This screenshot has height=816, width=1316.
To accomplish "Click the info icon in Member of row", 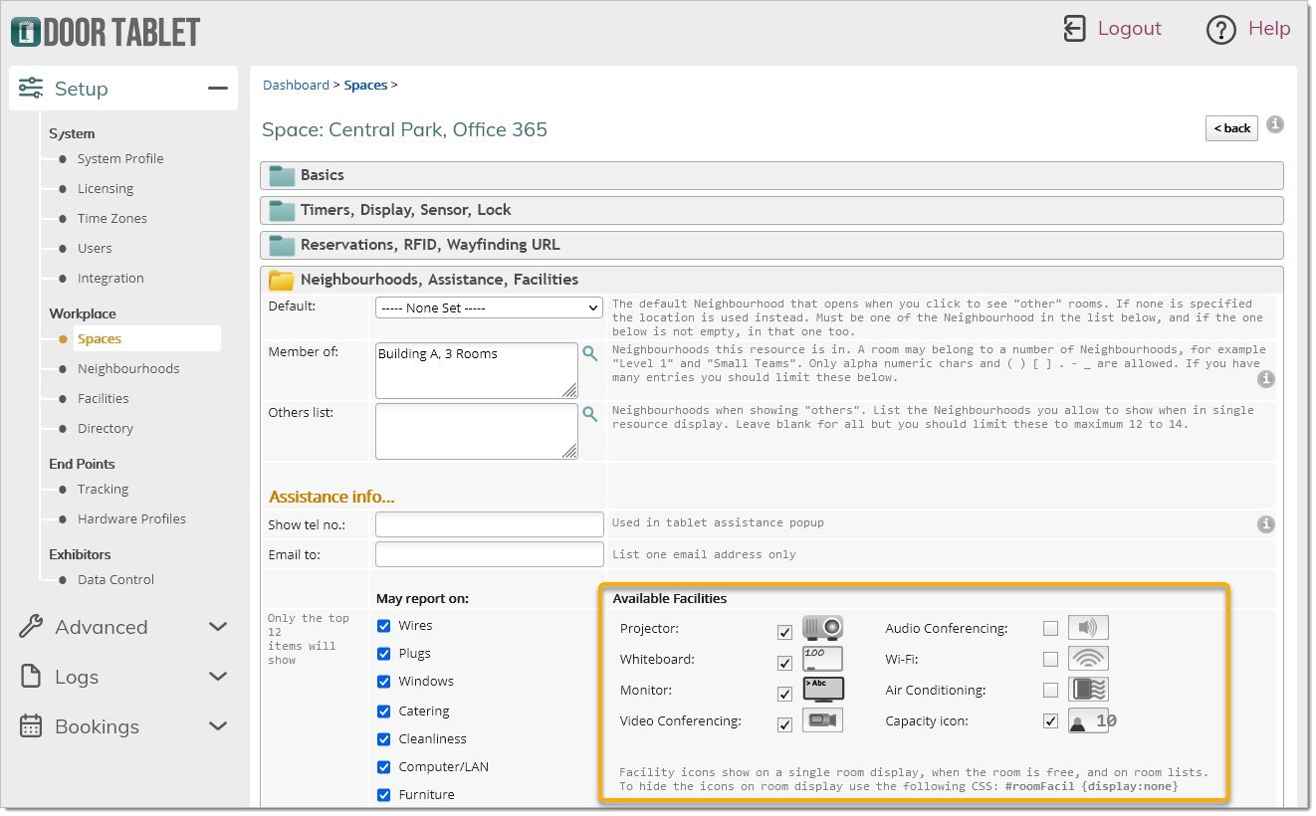I will (x=1266, y=379).
